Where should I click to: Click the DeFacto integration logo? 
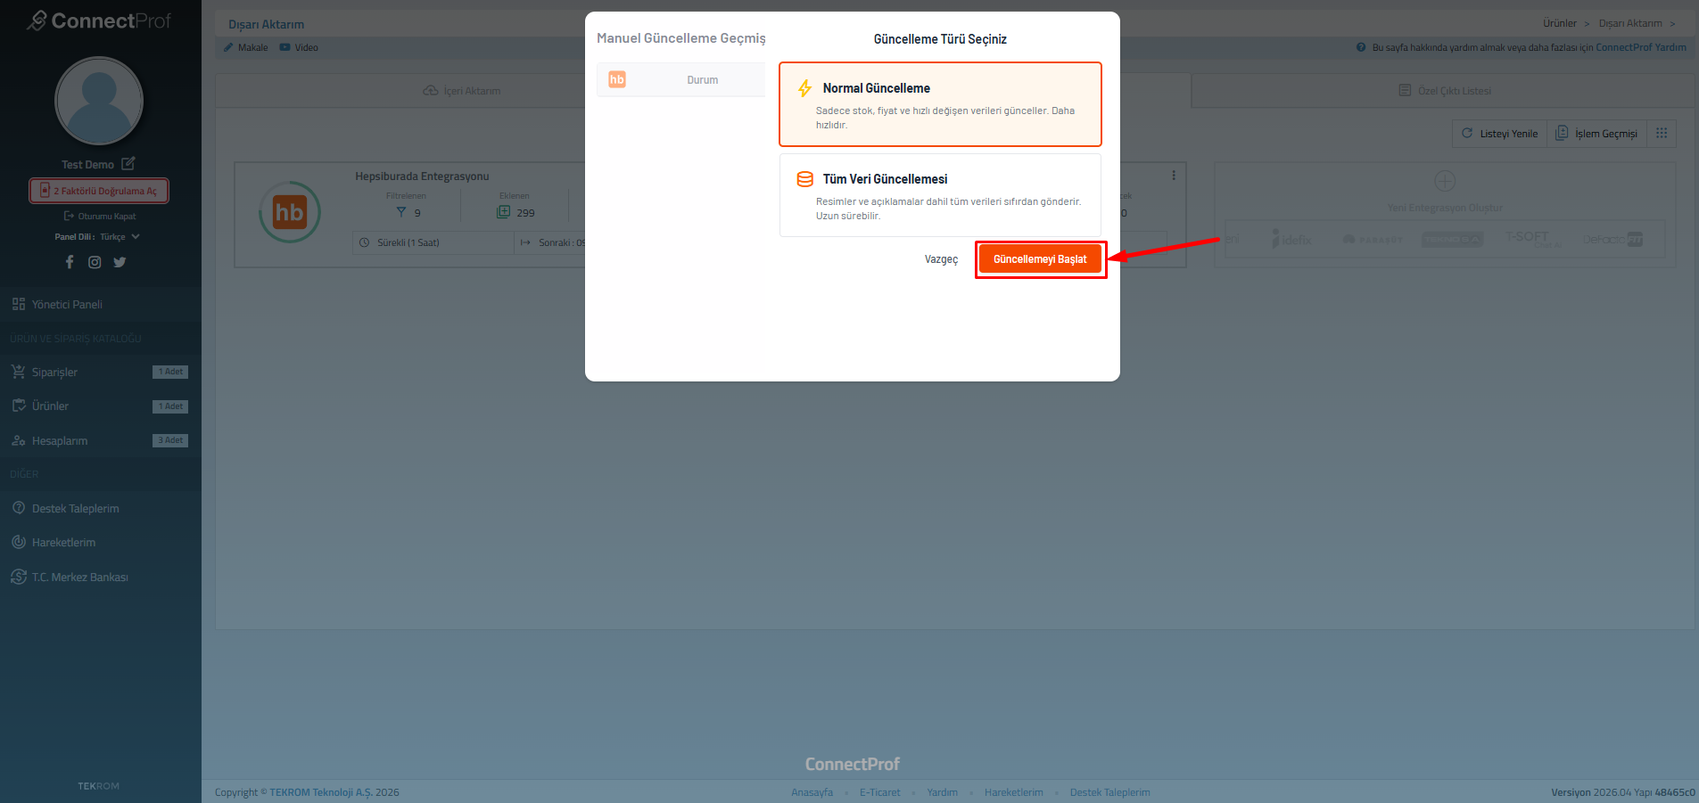pyautogui.click(x=1612, y=239)
